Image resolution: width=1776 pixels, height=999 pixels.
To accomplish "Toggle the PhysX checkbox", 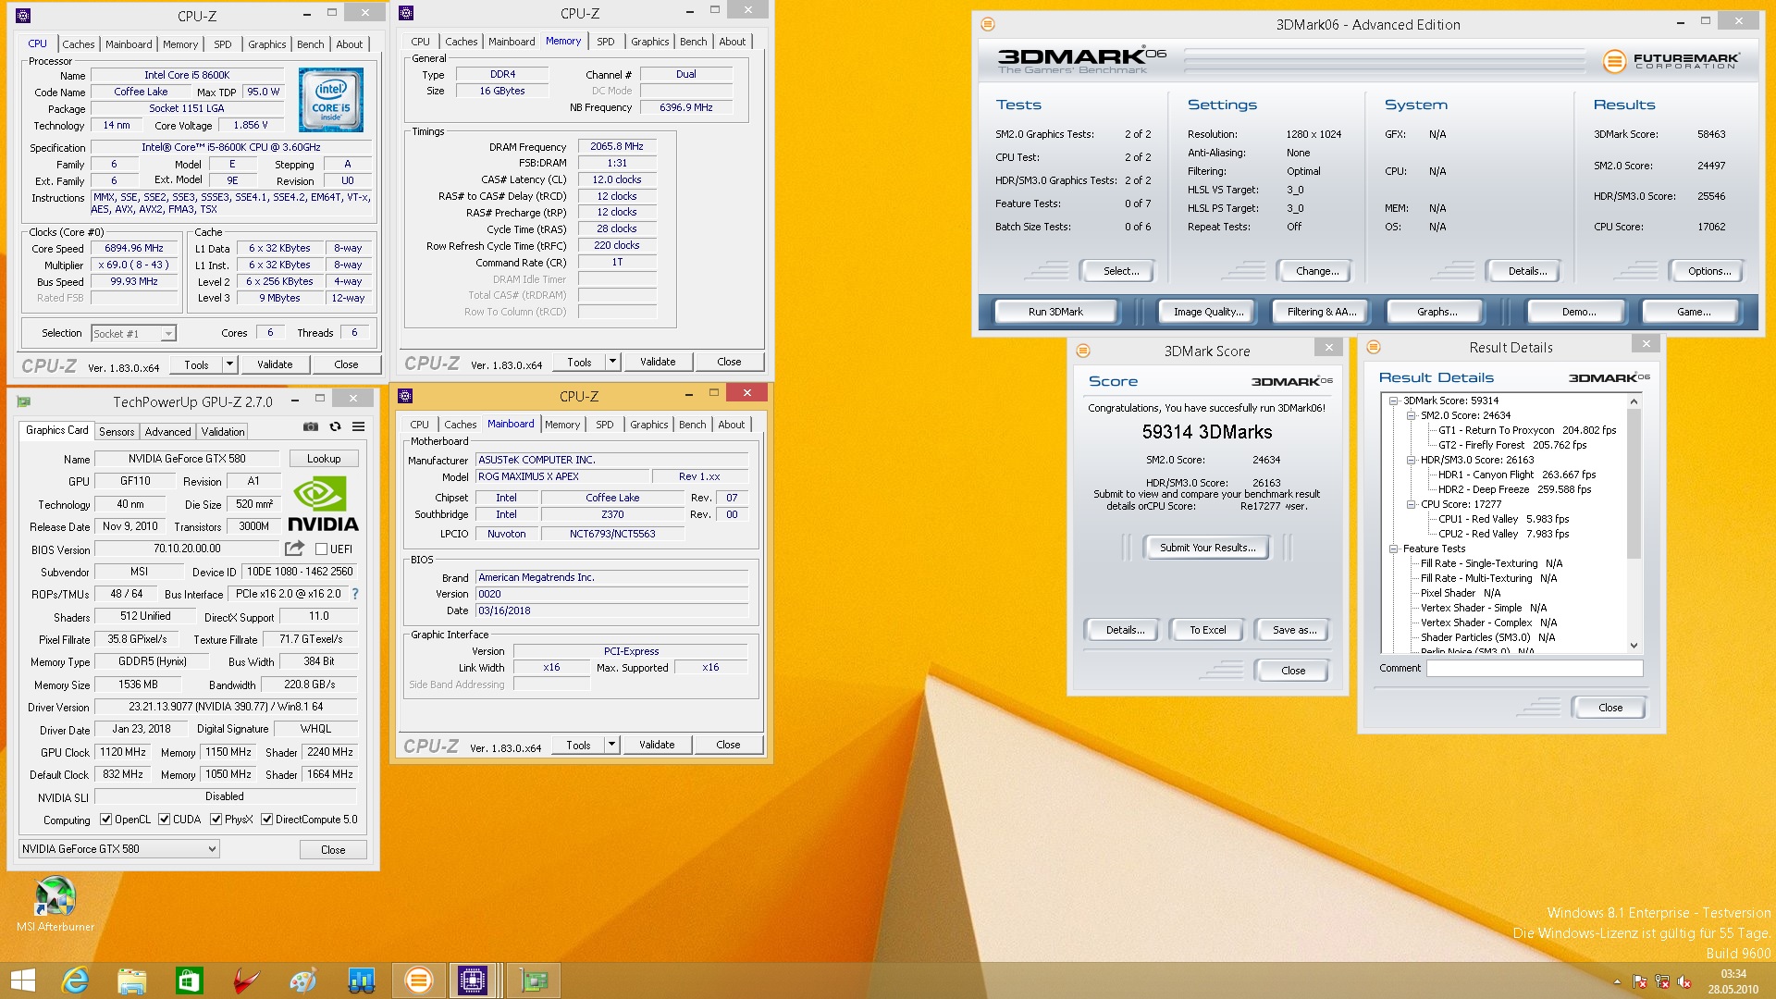I will 216,820.
